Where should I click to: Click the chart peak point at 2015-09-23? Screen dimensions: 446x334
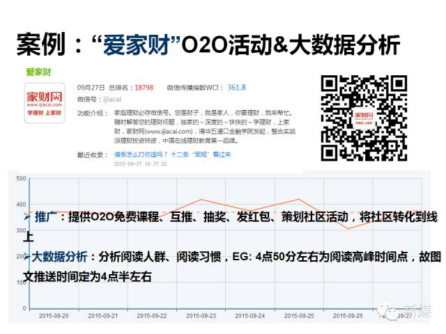point(201,199)
